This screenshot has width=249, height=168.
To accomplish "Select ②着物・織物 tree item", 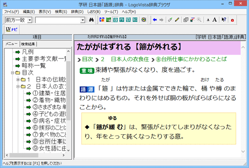I will click(x=49, y=100).
